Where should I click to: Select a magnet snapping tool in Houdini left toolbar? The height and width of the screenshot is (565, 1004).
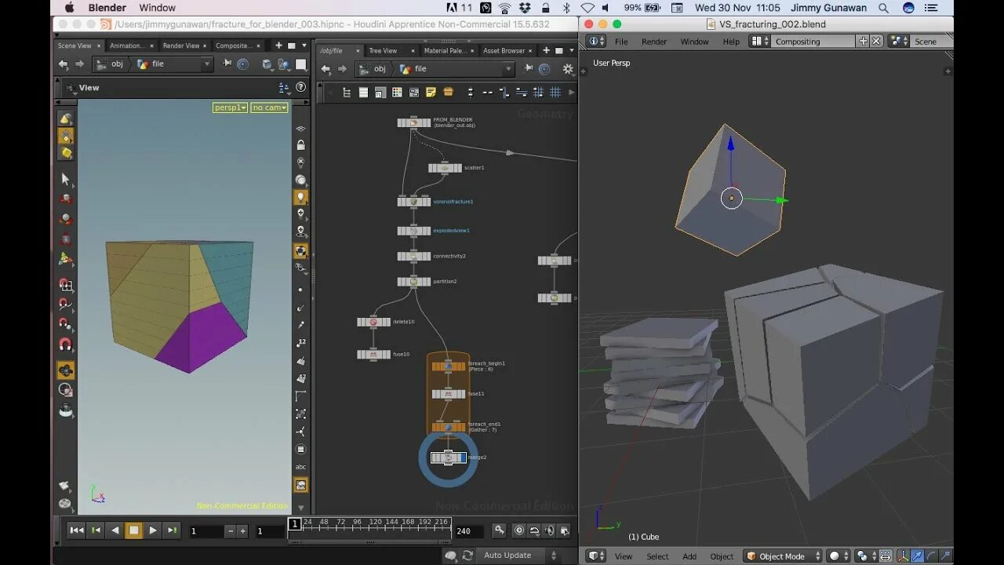coord(66,344)
